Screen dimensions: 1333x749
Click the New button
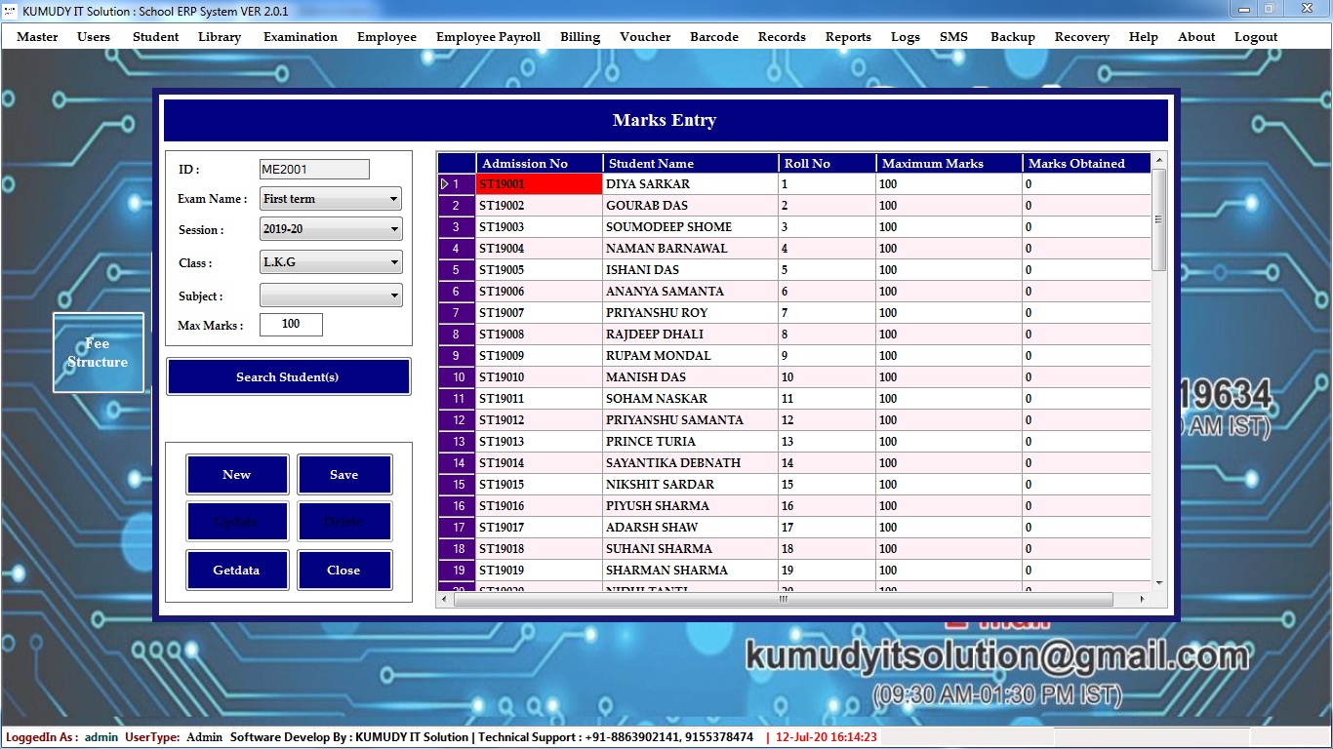pos(237,475)
